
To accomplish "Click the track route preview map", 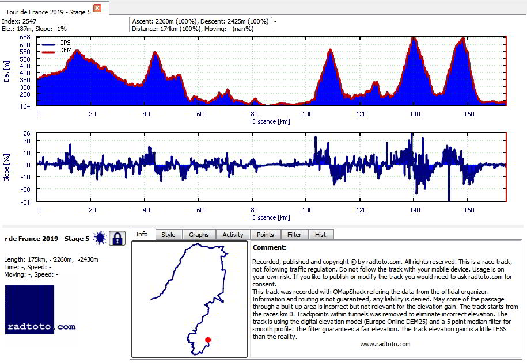I will pyautogui.click(x=189, y=299).
